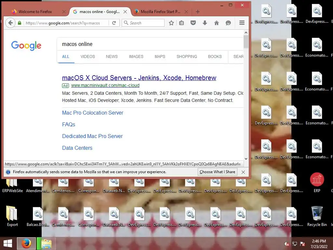Screen dimensions: 333x250
Task: Click the Google logo
Action: coord(26,46)
